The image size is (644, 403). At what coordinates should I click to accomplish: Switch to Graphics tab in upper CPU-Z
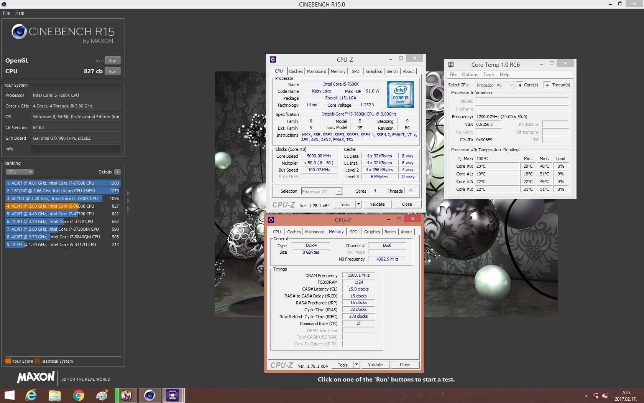(x=374, y=71)
